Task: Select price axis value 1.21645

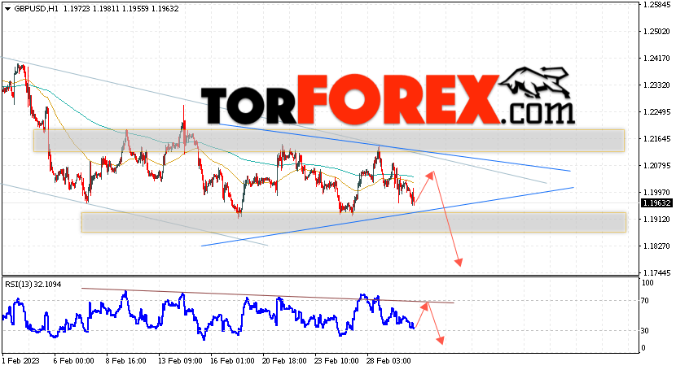Action: tap(656, 138)
